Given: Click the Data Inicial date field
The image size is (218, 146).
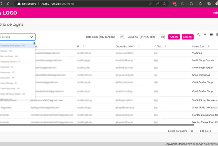Looking at the screenshot, I should (x=112, y=37).
